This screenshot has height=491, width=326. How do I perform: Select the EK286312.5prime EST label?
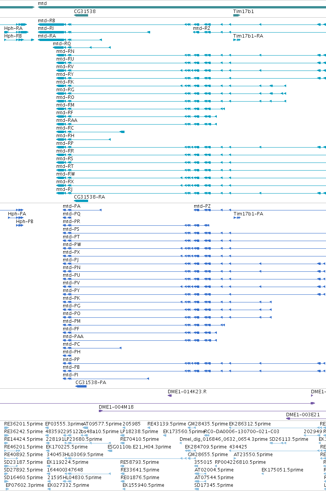[250, 424]
